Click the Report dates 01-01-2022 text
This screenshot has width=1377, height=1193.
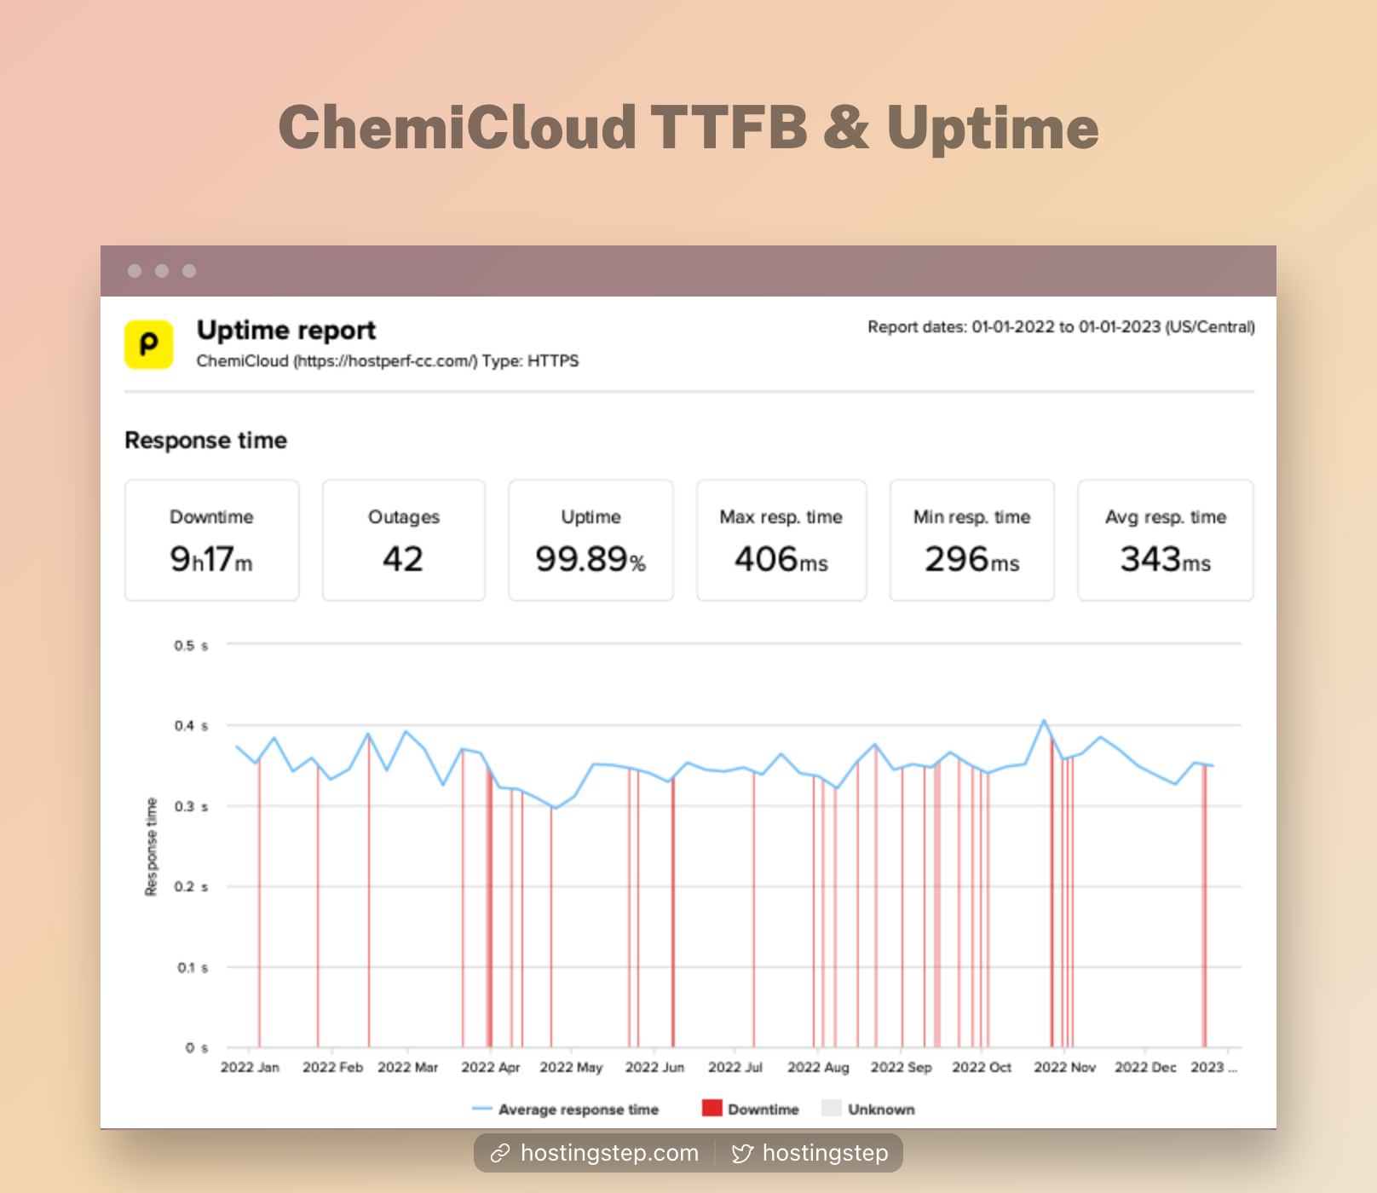tap(1061, 327)
